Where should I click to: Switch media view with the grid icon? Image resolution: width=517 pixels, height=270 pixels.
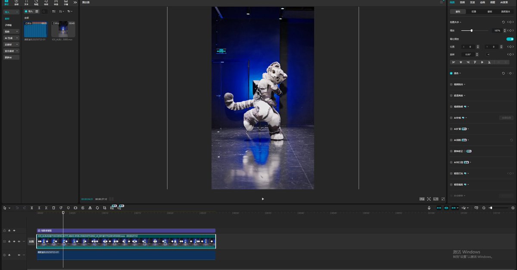[54, 11]
